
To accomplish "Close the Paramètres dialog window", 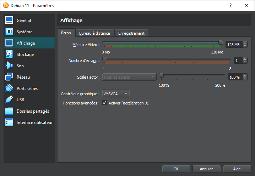I will (x=246, y=5).
